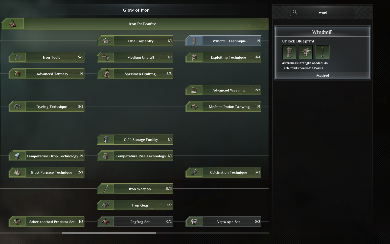Click the horizontal scrollbar thumb
Image resolution: width=390 pixels, height=244 pixels.
point(109,233)
